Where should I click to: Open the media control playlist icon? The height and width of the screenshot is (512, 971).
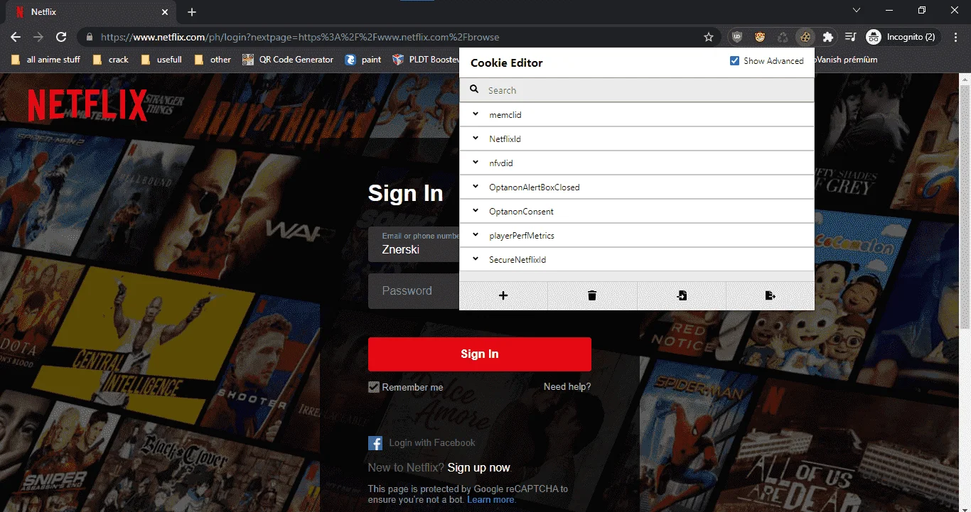850,37
